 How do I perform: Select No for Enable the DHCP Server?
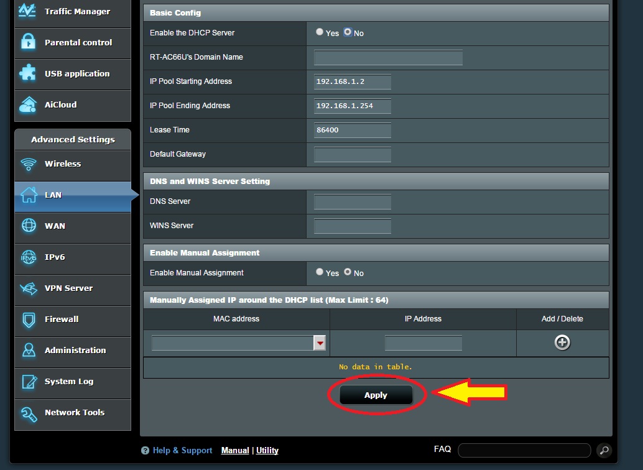(348, 32)
